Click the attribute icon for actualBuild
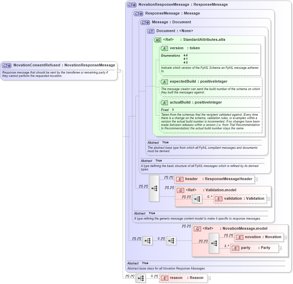Viewport: 293px width, 284px height. point(165,103)
